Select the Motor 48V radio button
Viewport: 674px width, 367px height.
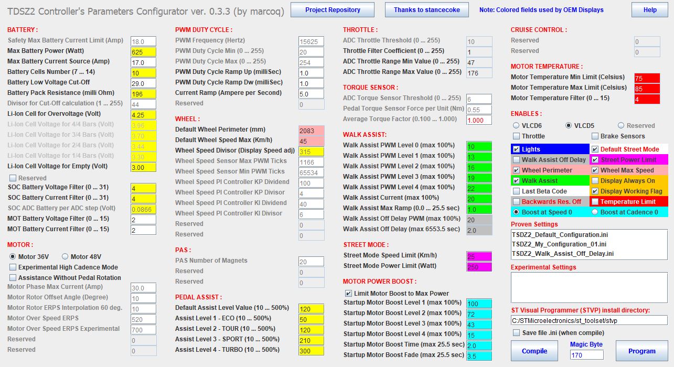click(66, 256)
